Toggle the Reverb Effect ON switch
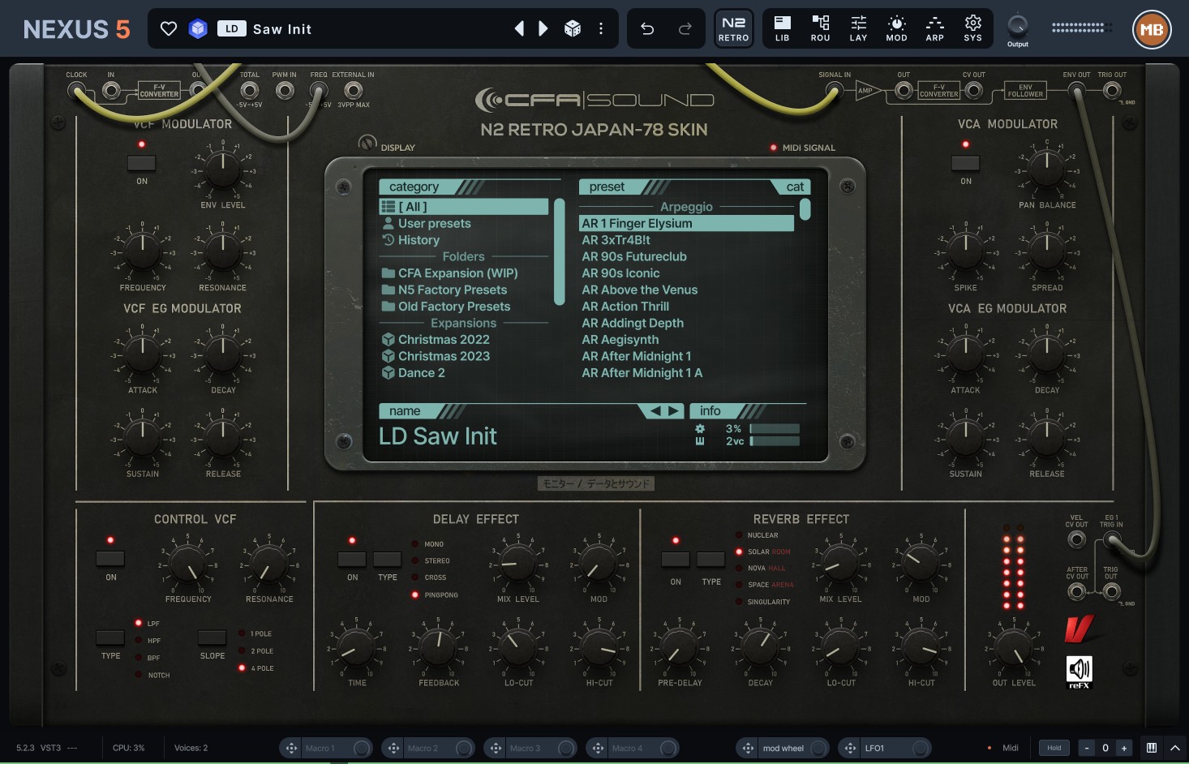 (676, 559)
